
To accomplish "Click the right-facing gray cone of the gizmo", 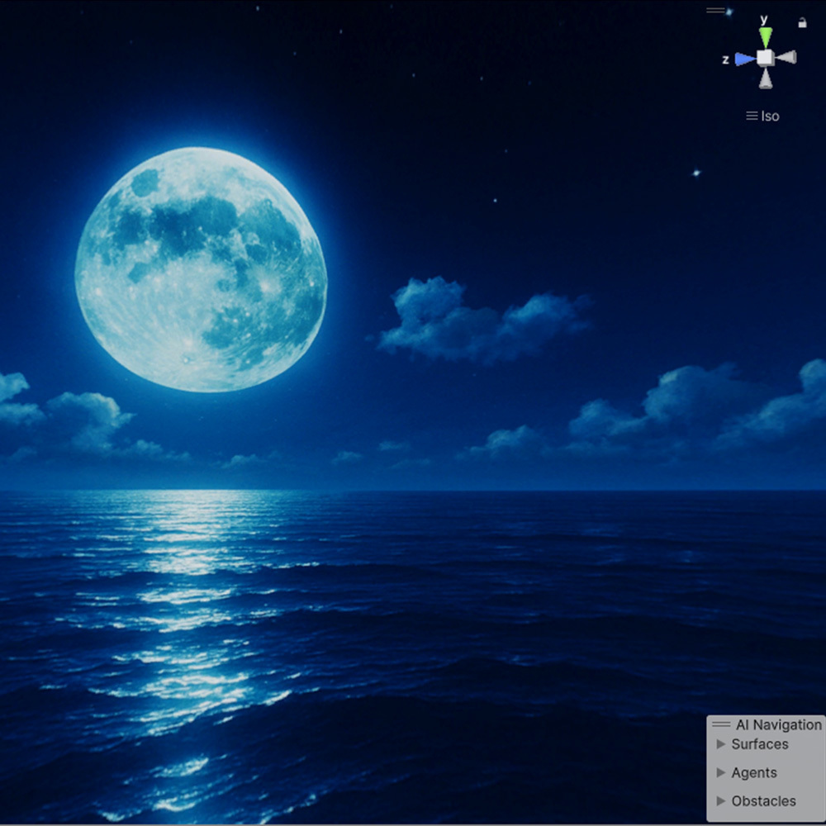I will point(788,56).
